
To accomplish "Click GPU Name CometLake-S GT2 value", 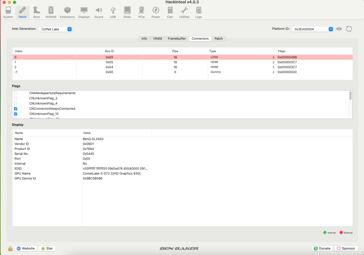I will coord(111,174).
